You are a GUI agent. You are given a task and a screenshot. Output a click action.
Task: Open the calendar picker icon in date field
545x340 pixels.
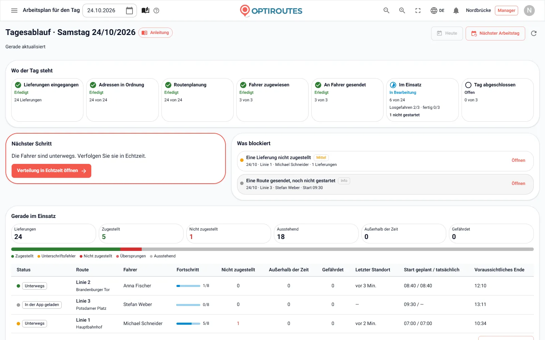pos(129,11)
